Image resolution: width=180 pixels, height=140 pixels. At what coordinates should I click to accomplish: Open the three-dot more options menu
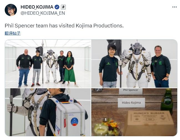point(174,7)
